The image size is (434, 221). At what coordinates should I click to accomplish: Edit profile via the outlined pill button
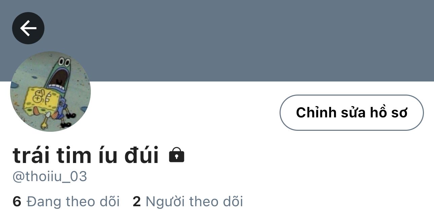[x=352, y=113]
